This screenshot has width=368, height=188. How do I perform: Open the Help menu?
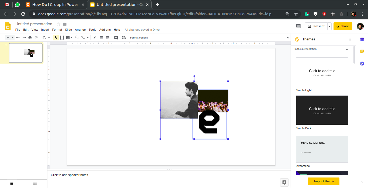click(117, 30)
